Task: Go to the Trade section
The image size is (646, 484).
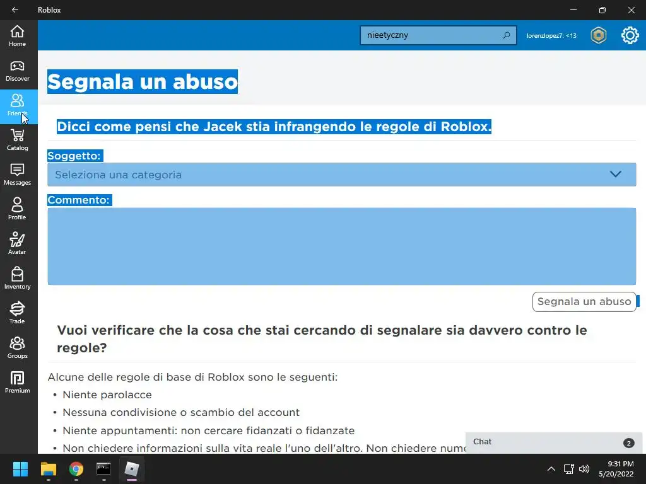Action: (17, 314)
